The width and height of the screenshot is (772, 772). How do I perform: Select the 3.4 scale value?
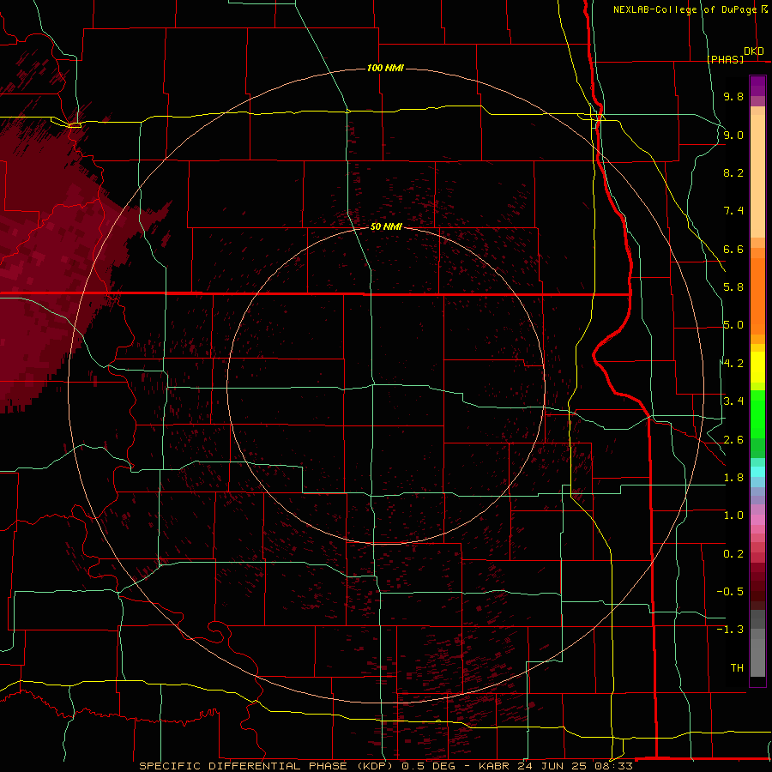tap(733, 401)
